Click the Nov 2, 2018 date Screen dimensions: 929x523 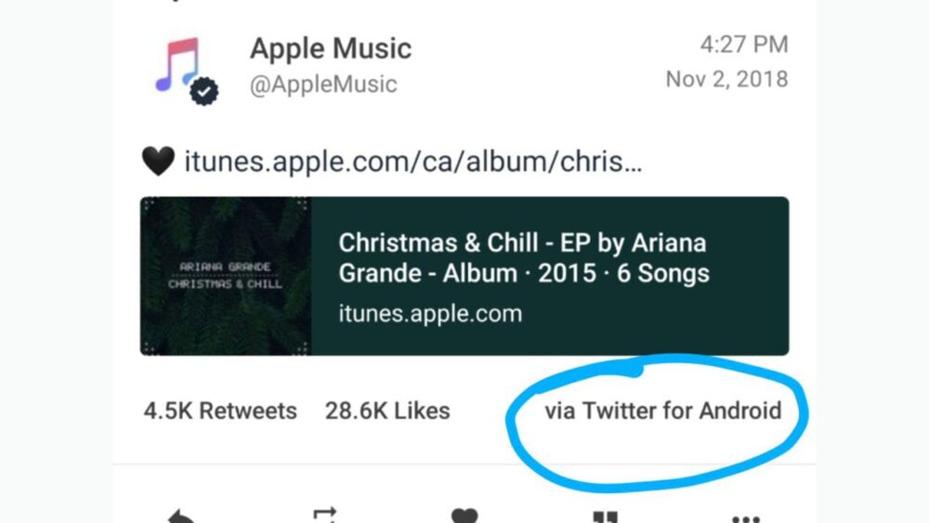point(726,79)
